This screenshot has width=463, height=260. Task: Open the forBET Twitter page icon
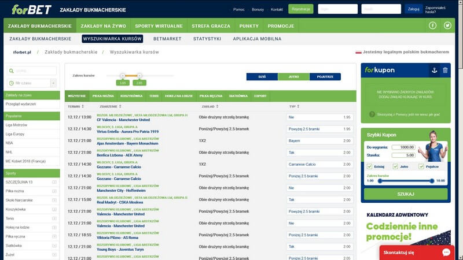(x=447, y=25)
